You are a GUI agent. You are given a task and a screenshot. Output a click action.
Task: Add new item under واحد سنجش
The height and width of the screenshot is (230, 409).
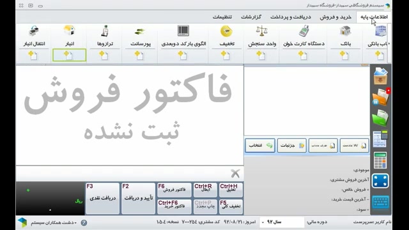[261, 56]
